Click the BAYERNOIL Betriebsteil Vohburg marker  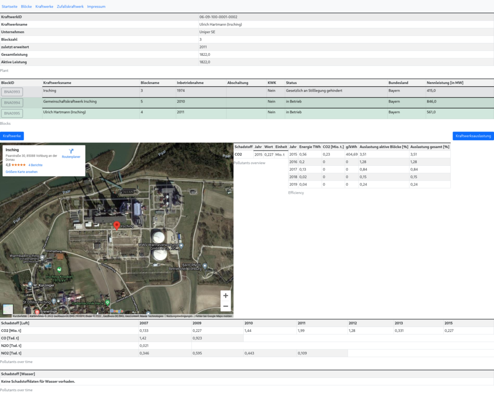(x=205, y=265)
